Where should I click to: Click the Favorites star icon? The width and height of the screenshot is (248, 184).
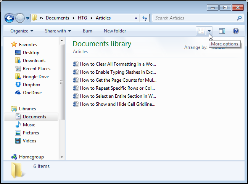click(14, 44)
